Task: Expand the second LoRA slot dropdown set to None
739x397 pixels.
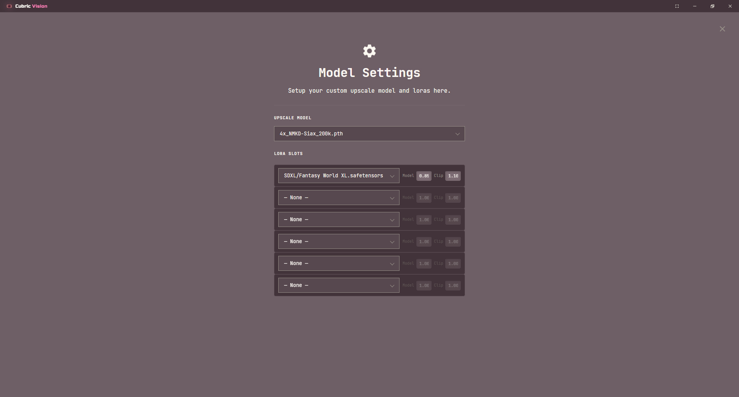Action: click(x=339, y=198)
